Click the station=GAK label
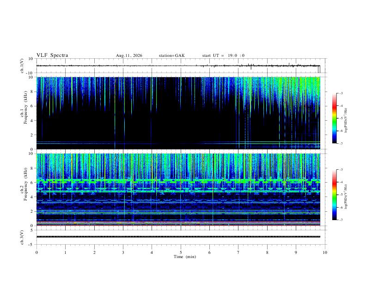 172,55
